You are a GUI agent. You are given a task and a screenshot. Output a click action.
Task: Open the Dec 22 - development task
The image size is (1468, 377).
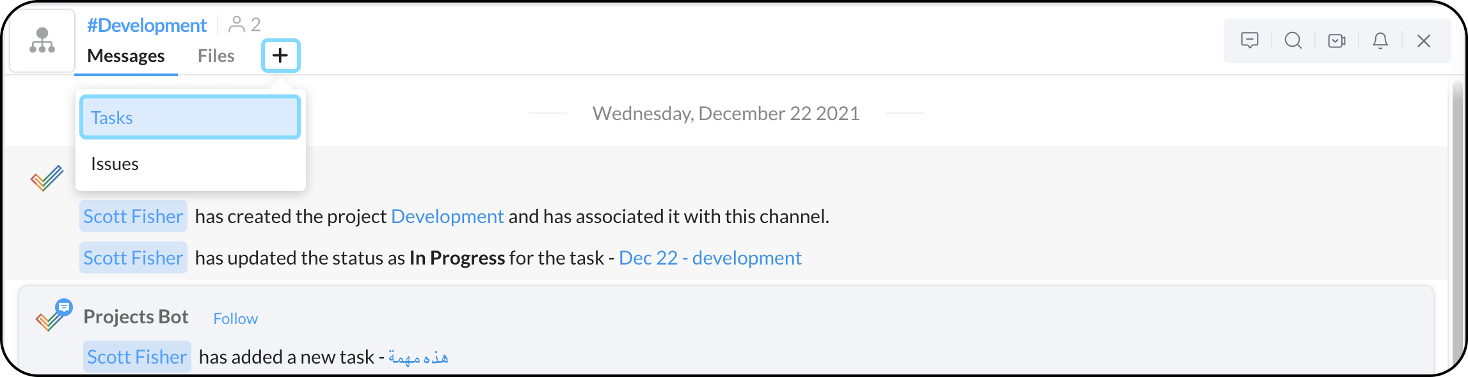[710, 258]
